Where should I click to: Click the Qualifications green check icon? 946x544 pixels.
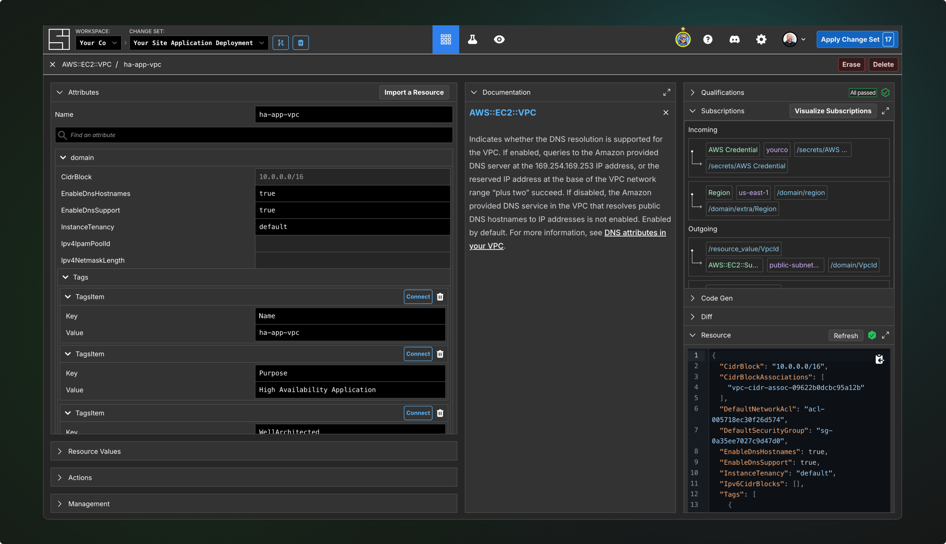[886, 92]
